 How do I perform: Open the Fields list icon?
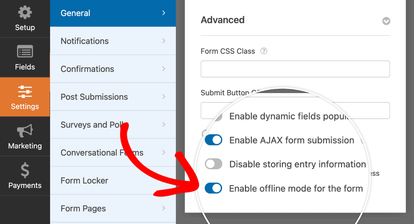point(25,52)
